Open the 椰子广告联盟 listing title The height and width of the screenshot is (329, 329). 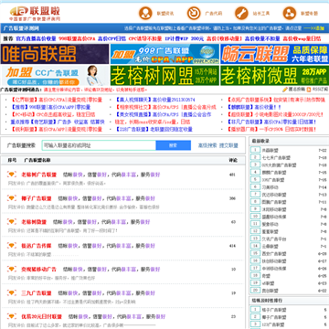(x=37, y=198)
